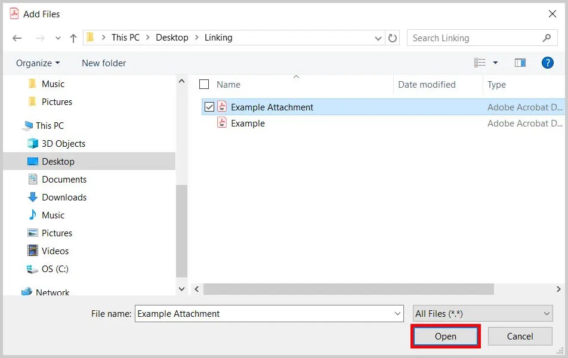Click the navigate Back arrow
This screenshot has height=358, width=568.
tap(17, 38)
